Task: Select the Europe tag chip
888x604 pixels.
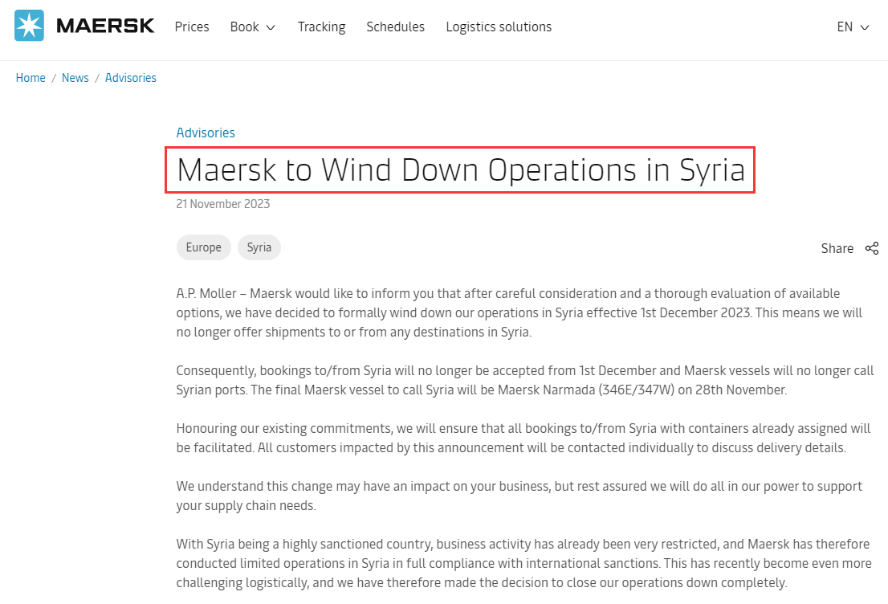Action: pyautogui.click(x=204, y=247)
